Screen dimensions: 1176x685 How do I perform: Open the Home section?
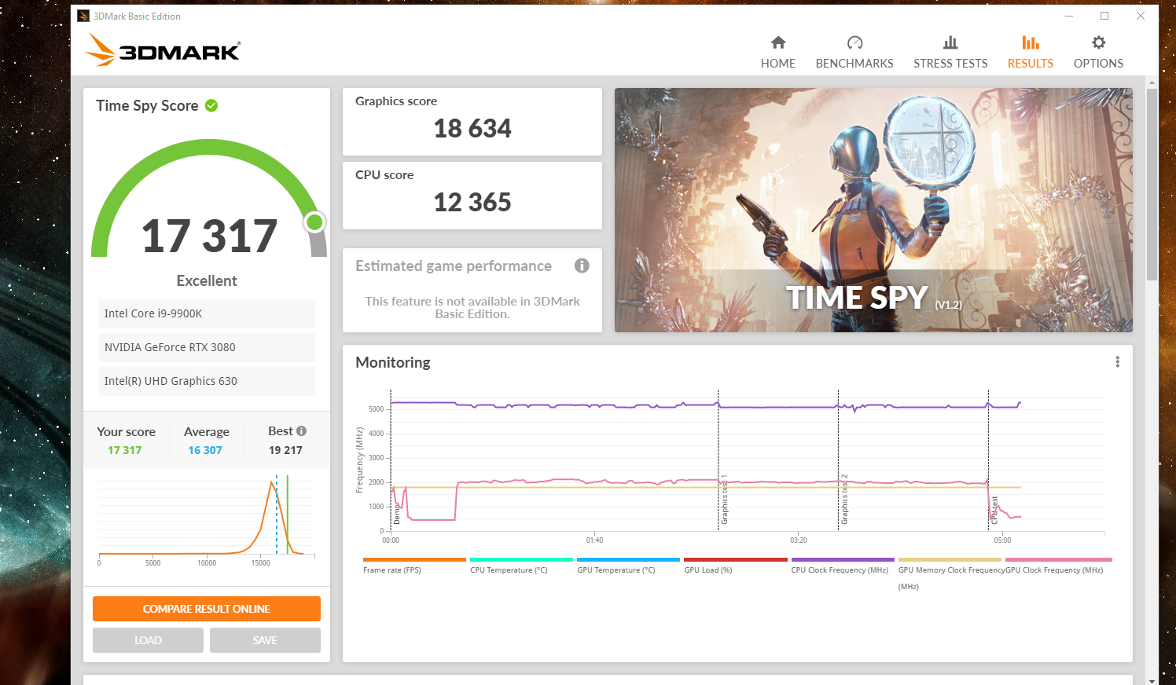(777, 52)
